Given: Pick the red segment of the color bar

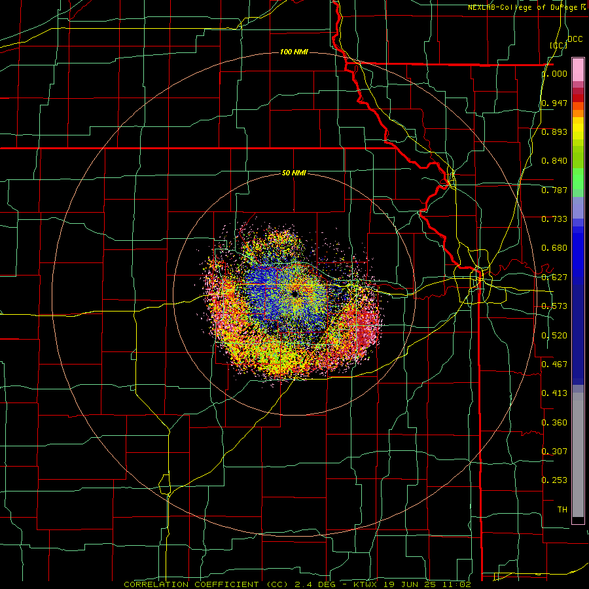Looking at the screenshot, I should point(578,98).
